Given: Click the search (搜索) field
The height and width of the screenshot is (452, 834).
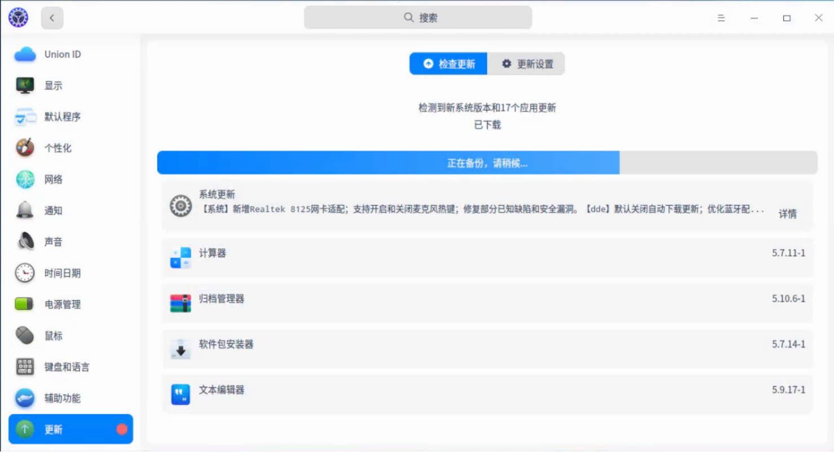Looking at the screenshot, I should pyautogui.click(x=418, y=17).
